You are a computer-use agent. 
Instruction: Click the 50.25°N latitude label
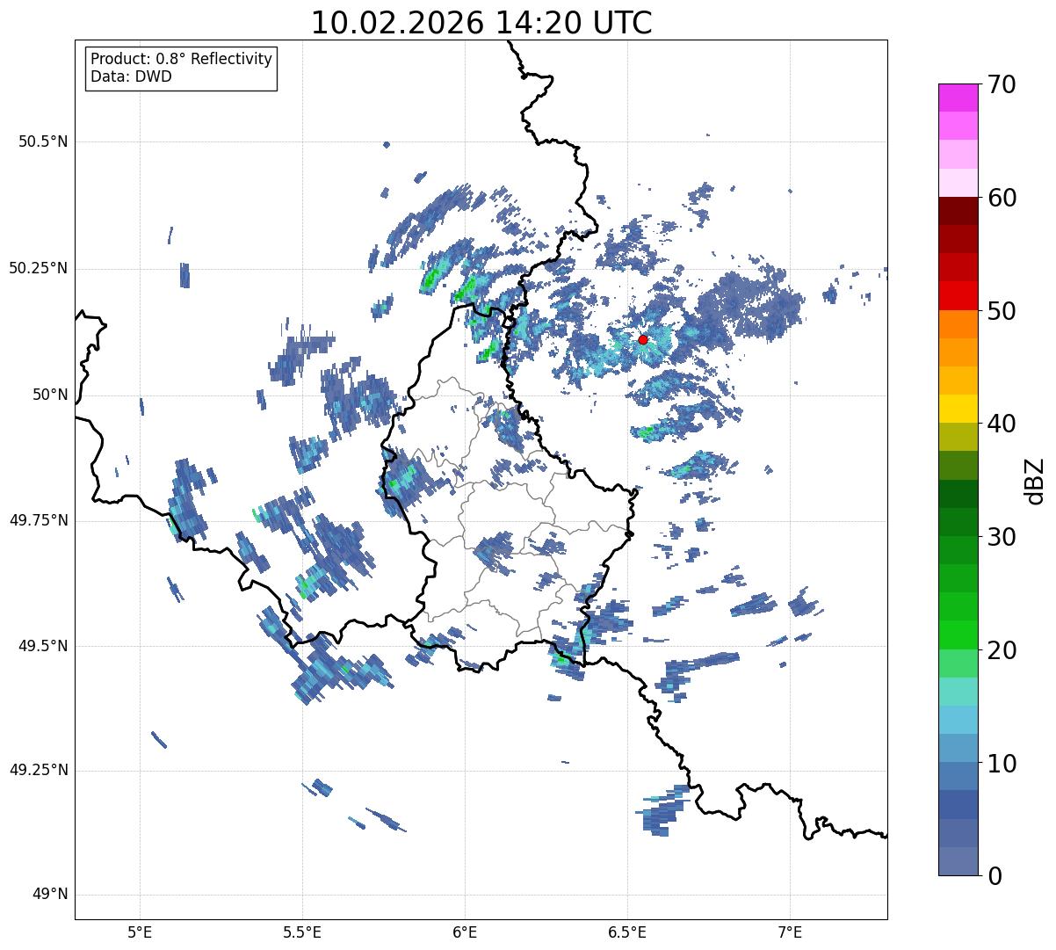pyautogui.click(x=39, y=268)
